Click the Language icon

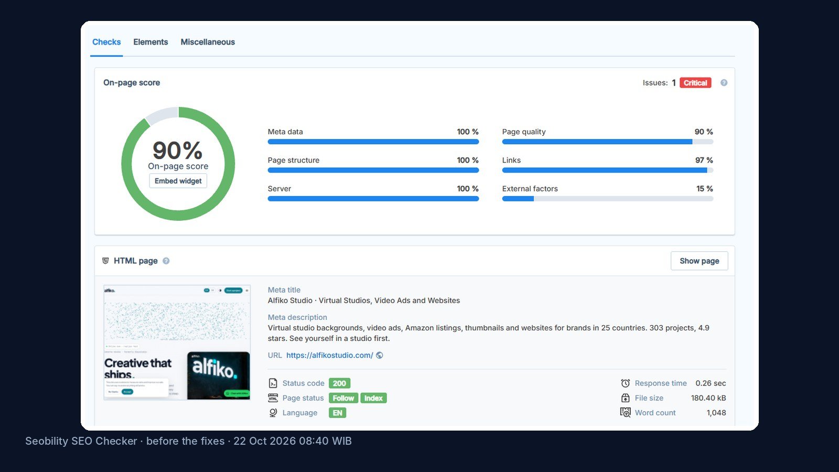point(273,413)
